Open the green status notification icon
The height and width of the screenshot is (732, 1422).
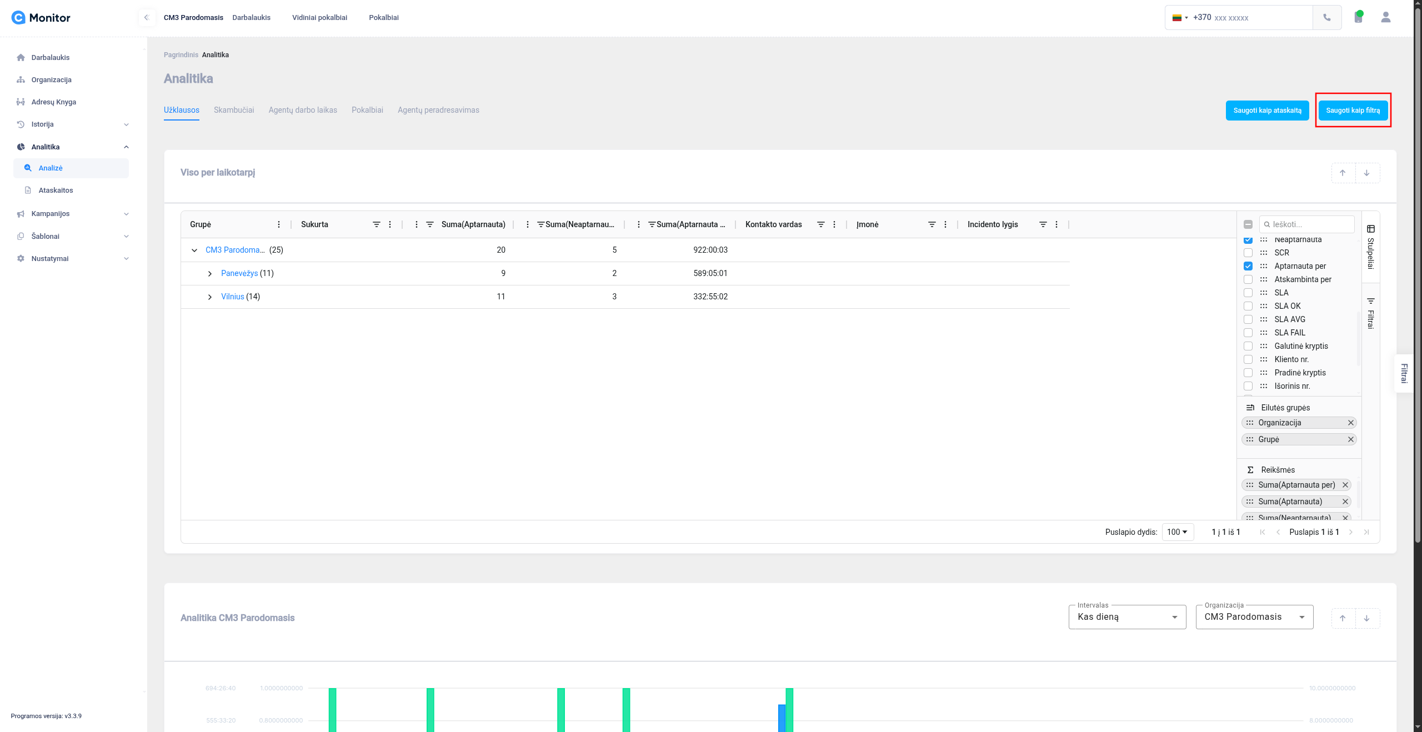[x=1358, y=17]
